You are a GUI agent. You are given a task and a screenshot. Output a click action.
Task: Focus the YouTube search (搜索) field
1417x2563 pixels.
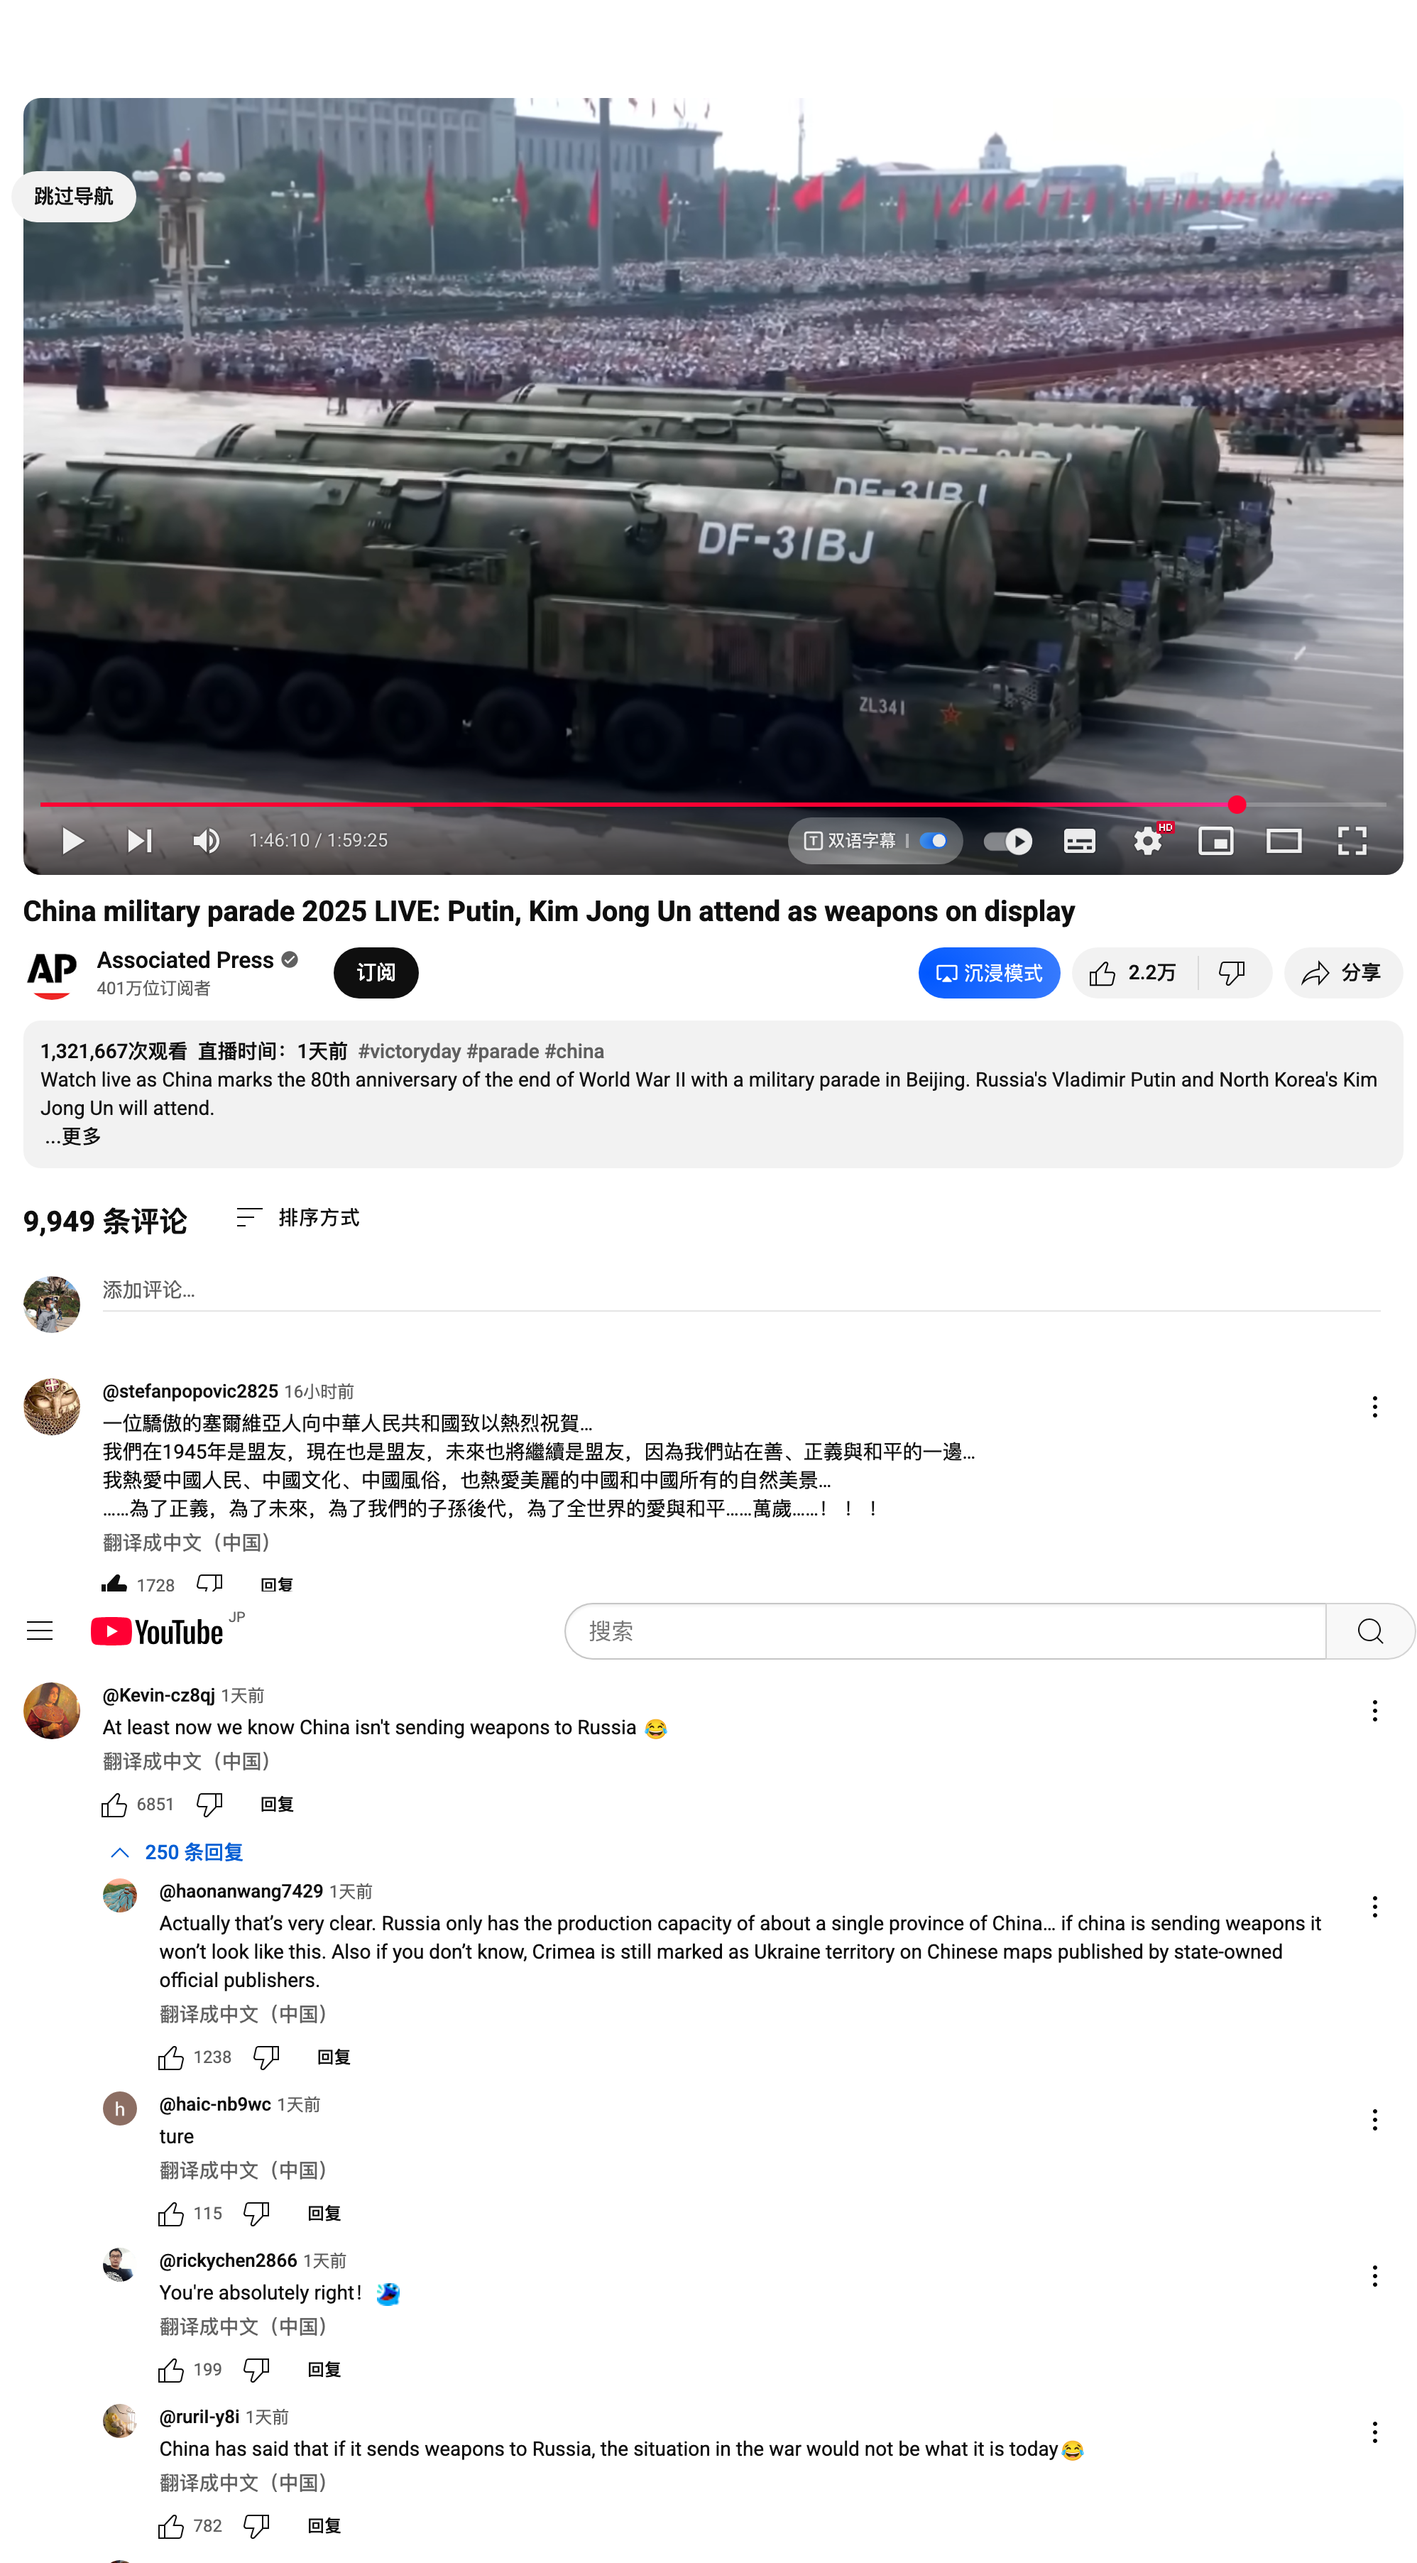(x=945, y=1631)
